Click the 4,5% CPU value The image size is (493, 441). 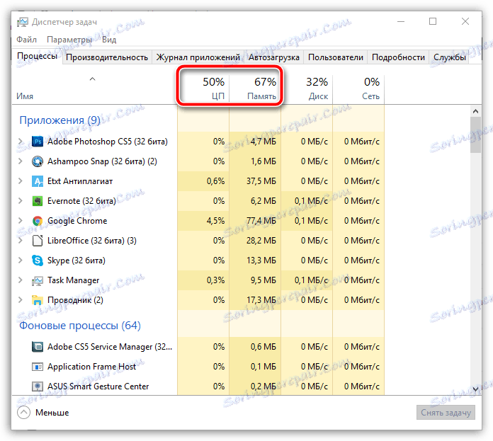point(215,221)
